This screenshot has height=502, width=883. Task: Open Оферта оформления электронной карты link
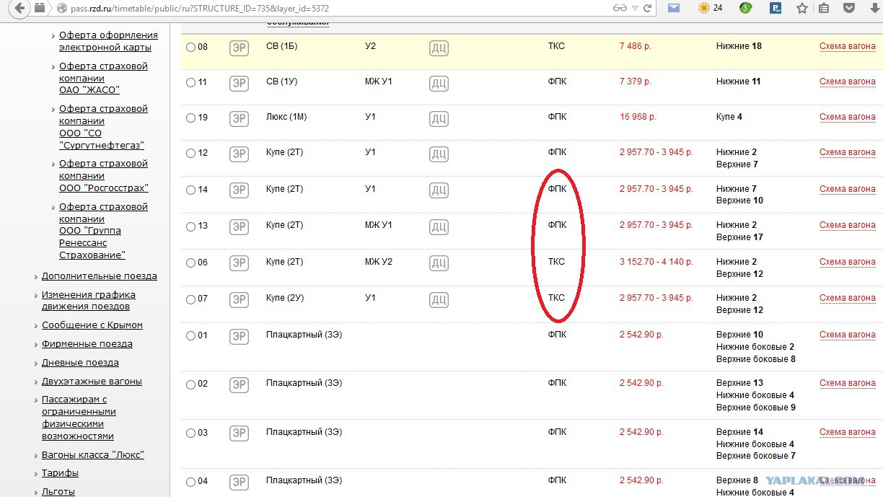pos(108,41)
